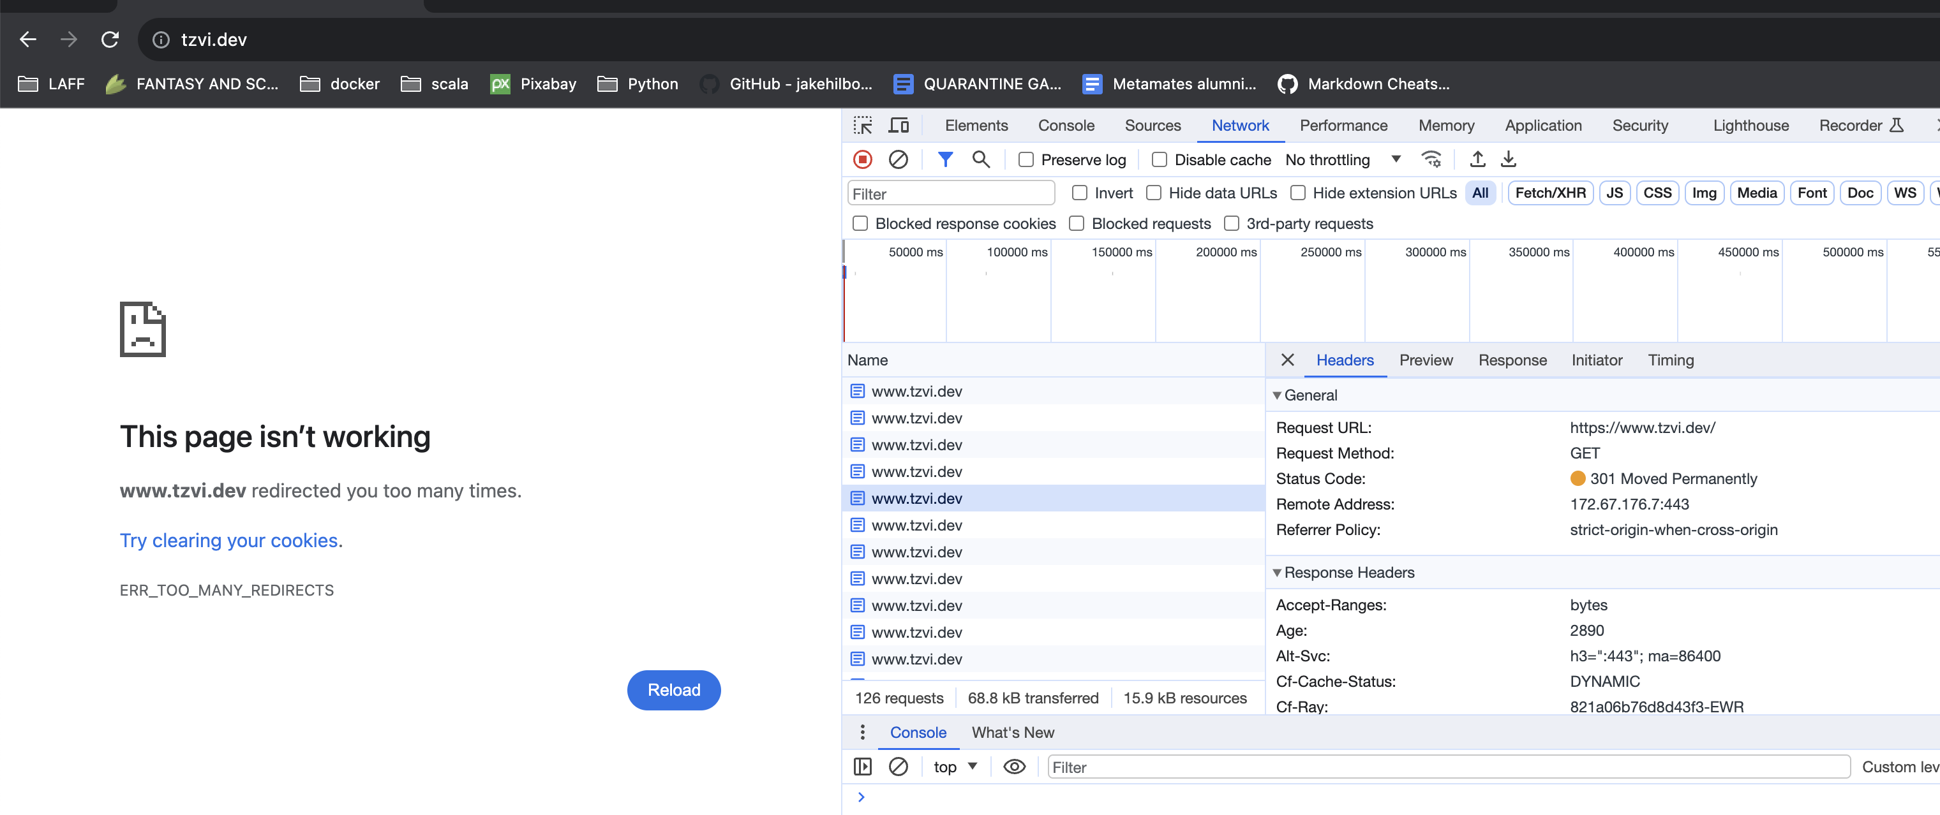Switch to the Sources tab
The width and height of the screenshot is (1940, 815).
click(1153, 126)
